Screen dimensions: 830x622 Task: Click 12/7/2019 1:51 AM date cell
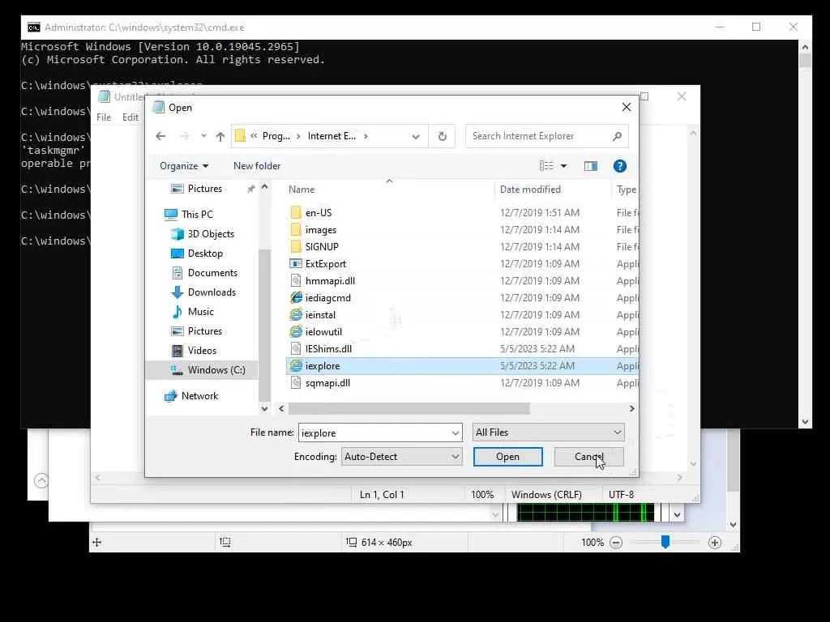[539, 213]
